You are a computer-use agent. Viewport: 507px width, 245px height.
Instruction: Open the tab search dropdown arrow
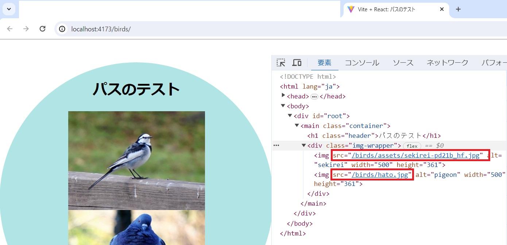pyautogui.click(x=9, y=9)
